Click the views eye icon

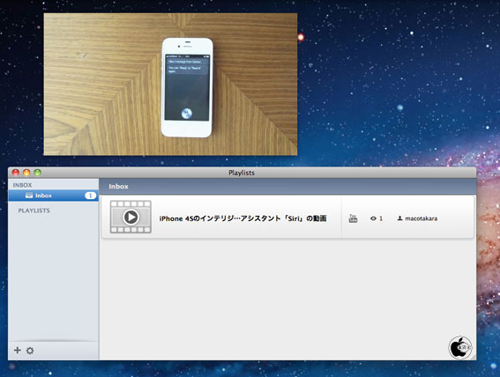pyautogui.click(x=373, y=218)
